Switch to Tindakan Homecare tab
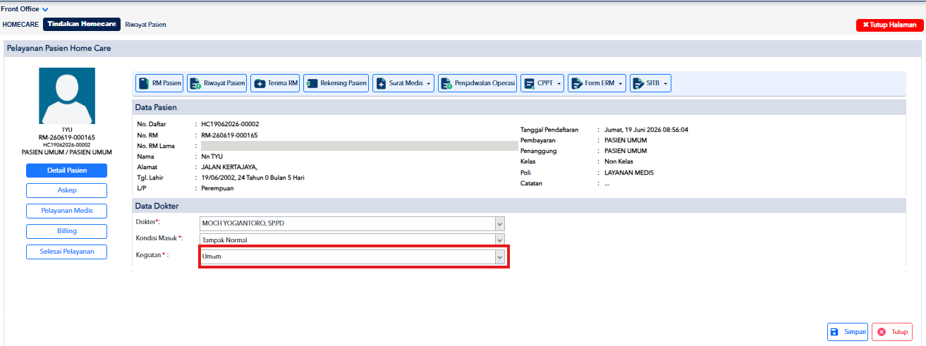Image resolution: width=926 pixels, height=346 pixels. 82,24
